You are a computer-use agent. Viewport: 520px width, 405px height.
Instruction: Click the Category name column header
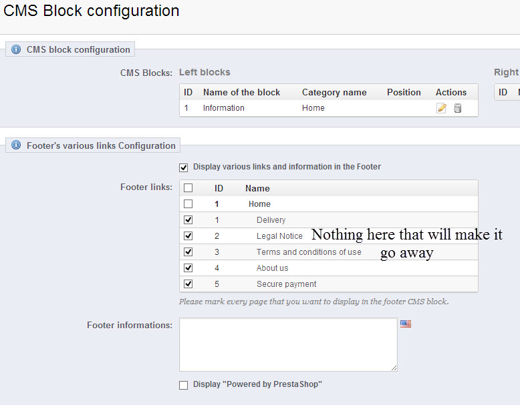(334, 92)
